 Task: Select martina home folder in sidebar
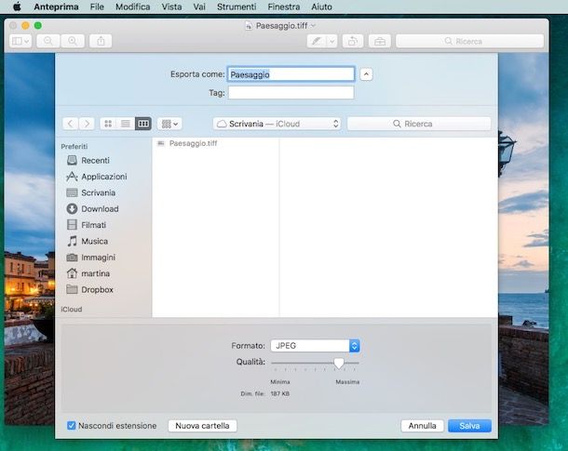click(88, 273)
